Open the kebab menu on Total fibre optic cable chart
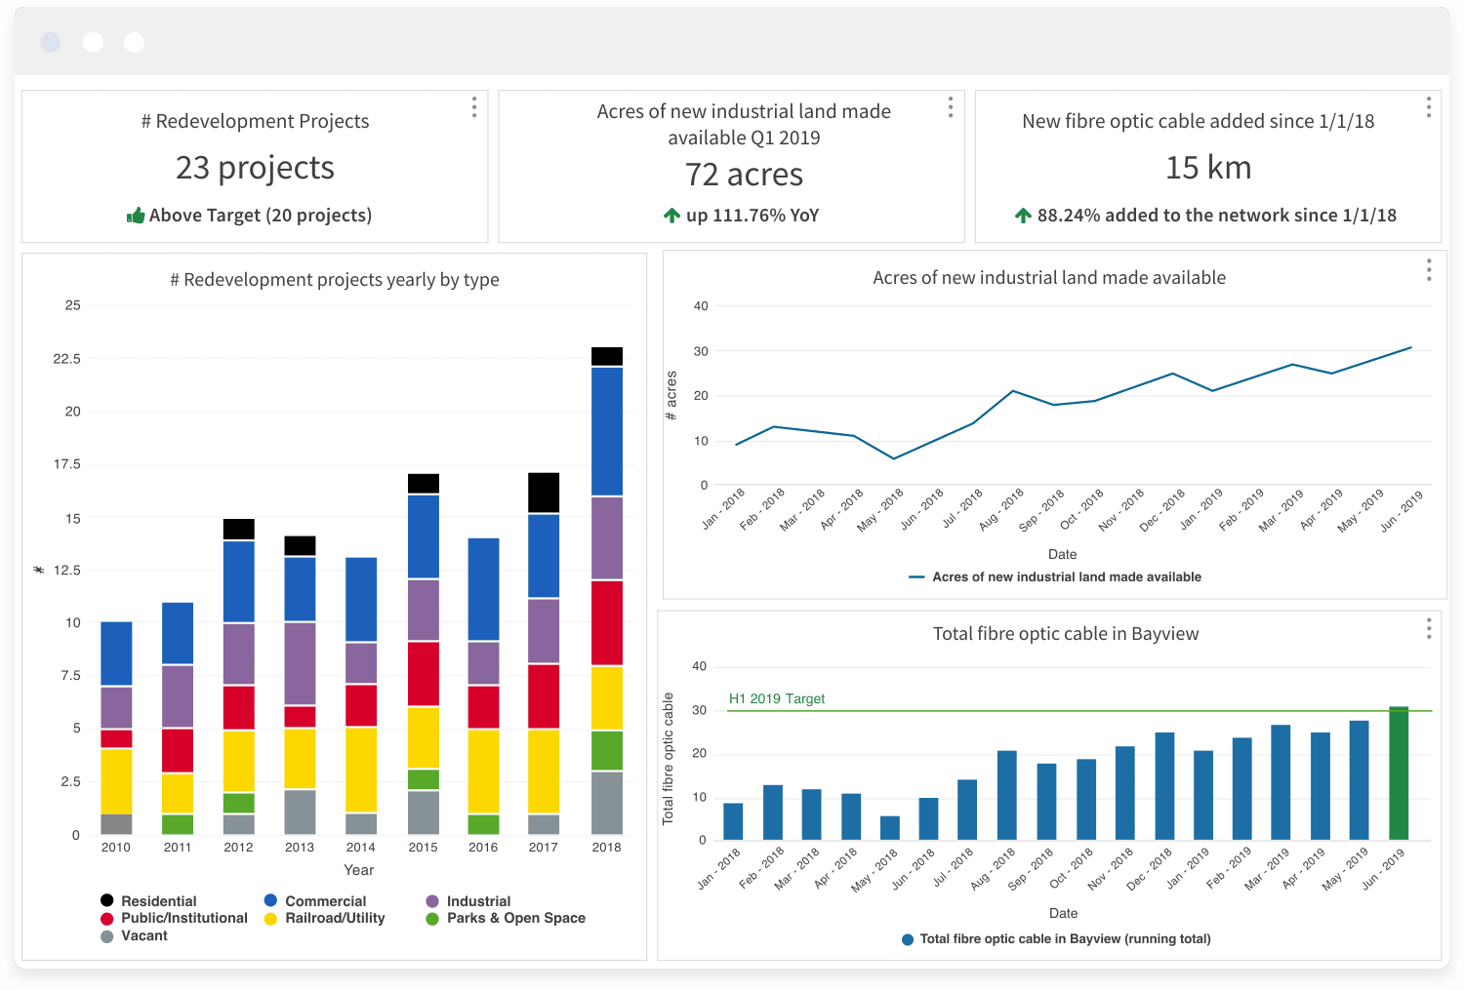The width and height of the screenshot is (1464, 991). tap(1427, 626)
